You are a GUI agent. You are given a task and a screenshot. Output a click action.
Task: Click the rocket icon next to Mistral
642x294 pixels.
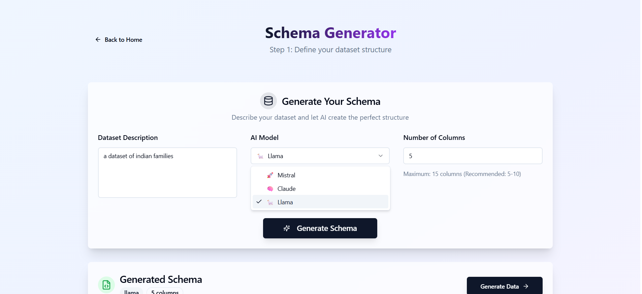(270, 175)
